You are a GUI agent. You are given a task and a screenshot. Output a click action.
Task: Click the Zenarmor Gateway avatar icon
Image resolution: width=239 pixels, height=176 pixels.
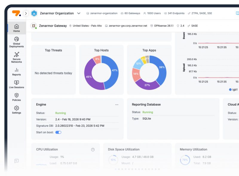pos(34,26)
